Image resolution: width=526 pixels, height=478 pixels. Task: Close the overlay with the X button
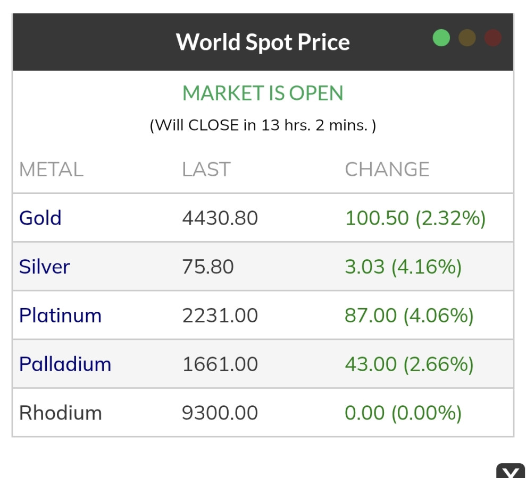pos(511,472)
